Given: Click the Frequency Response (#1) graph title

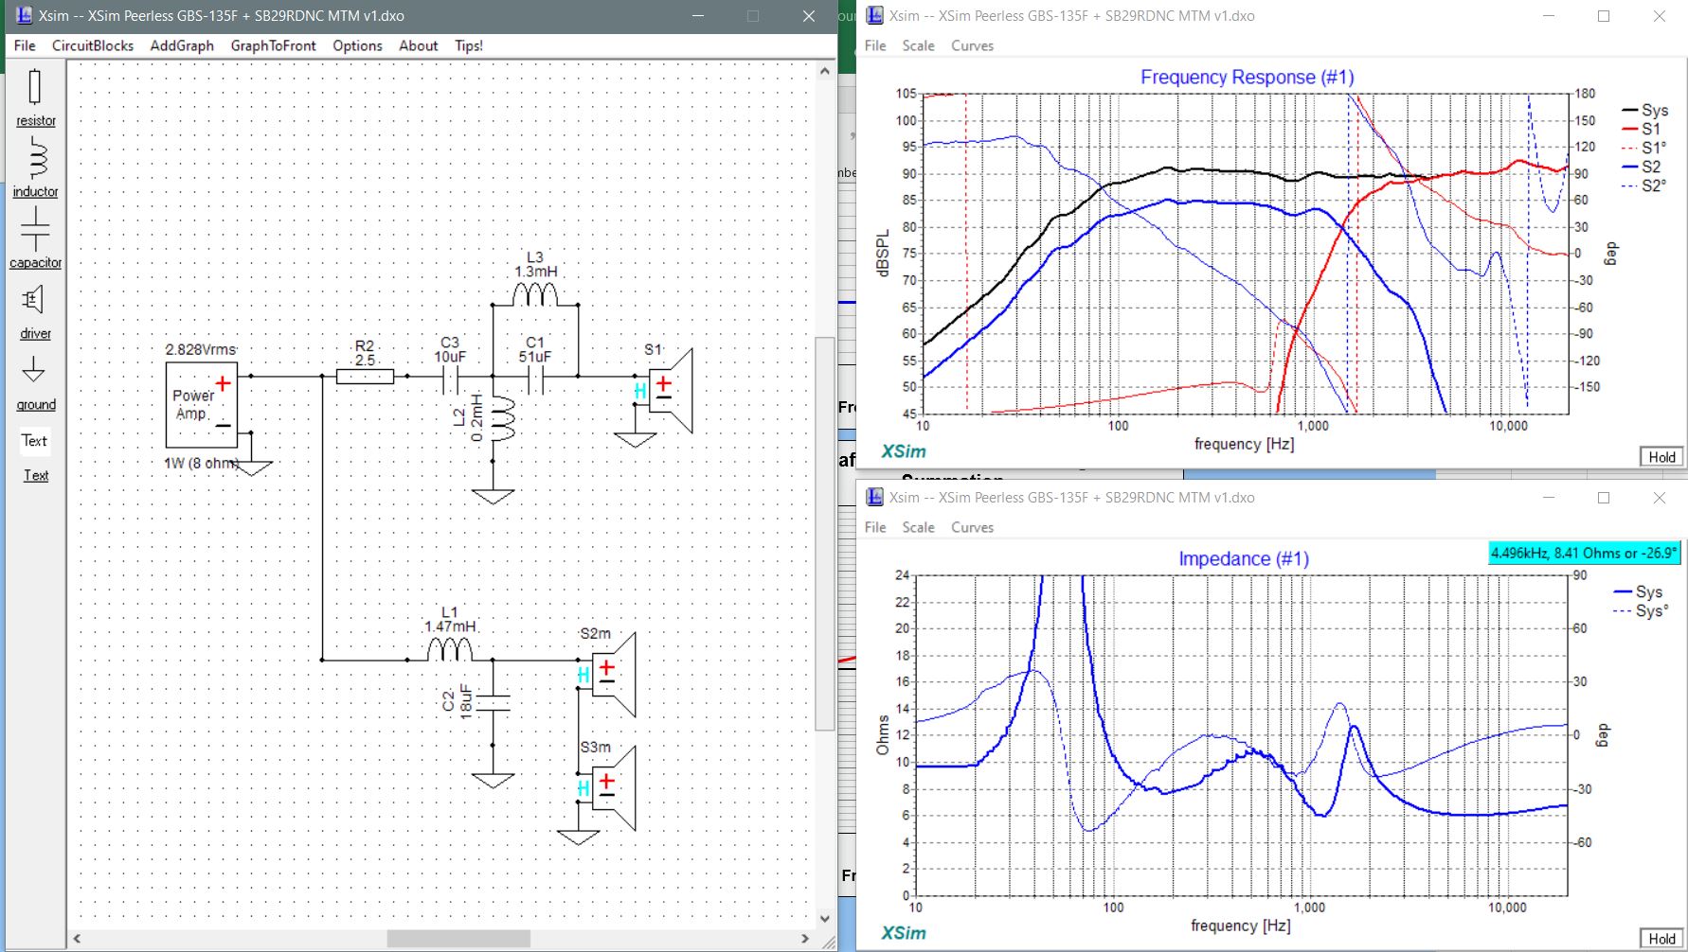Looking at the screenshot, I should (x=1247, y=78).
